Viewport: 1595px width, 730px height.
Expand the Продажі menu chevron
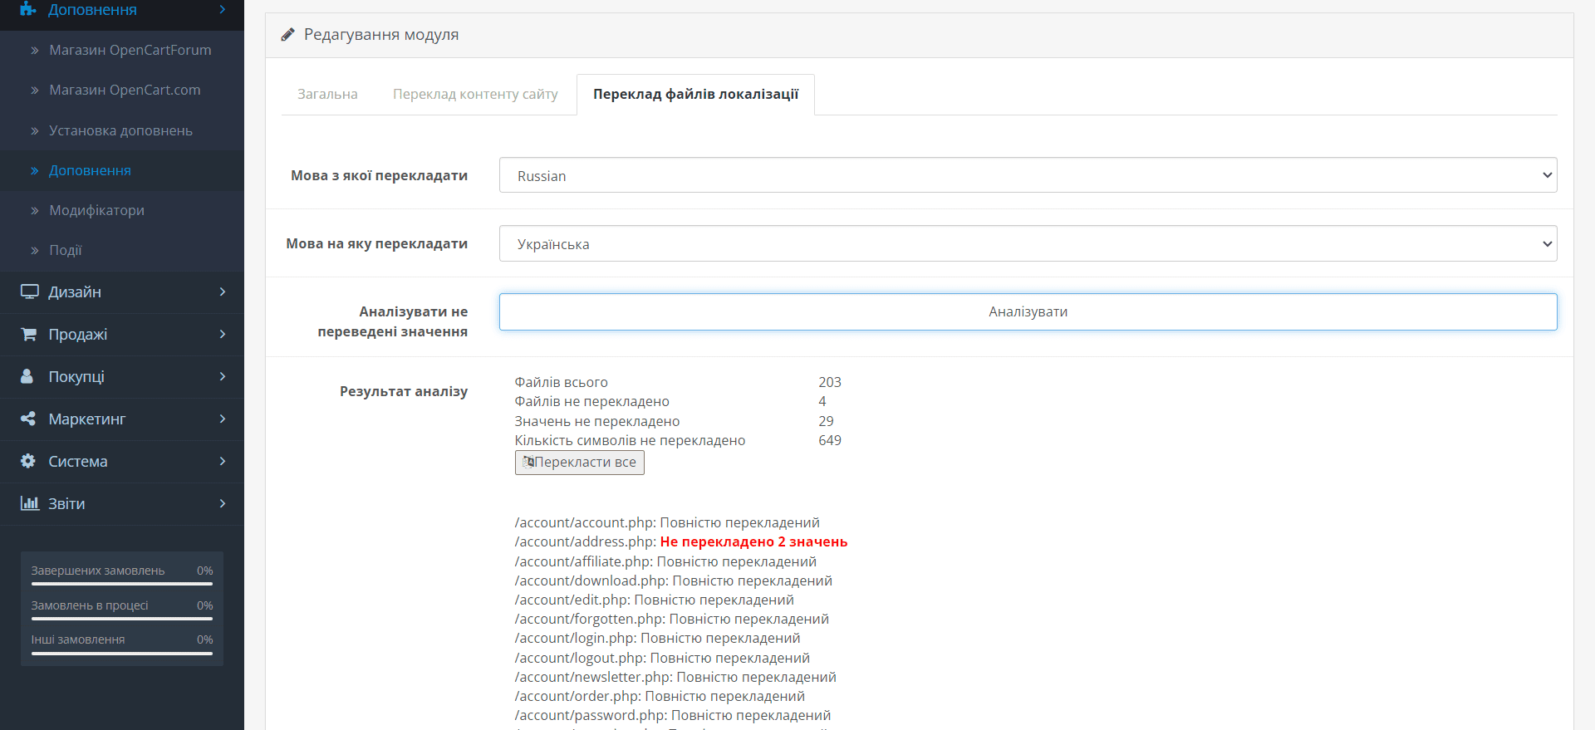223,334
